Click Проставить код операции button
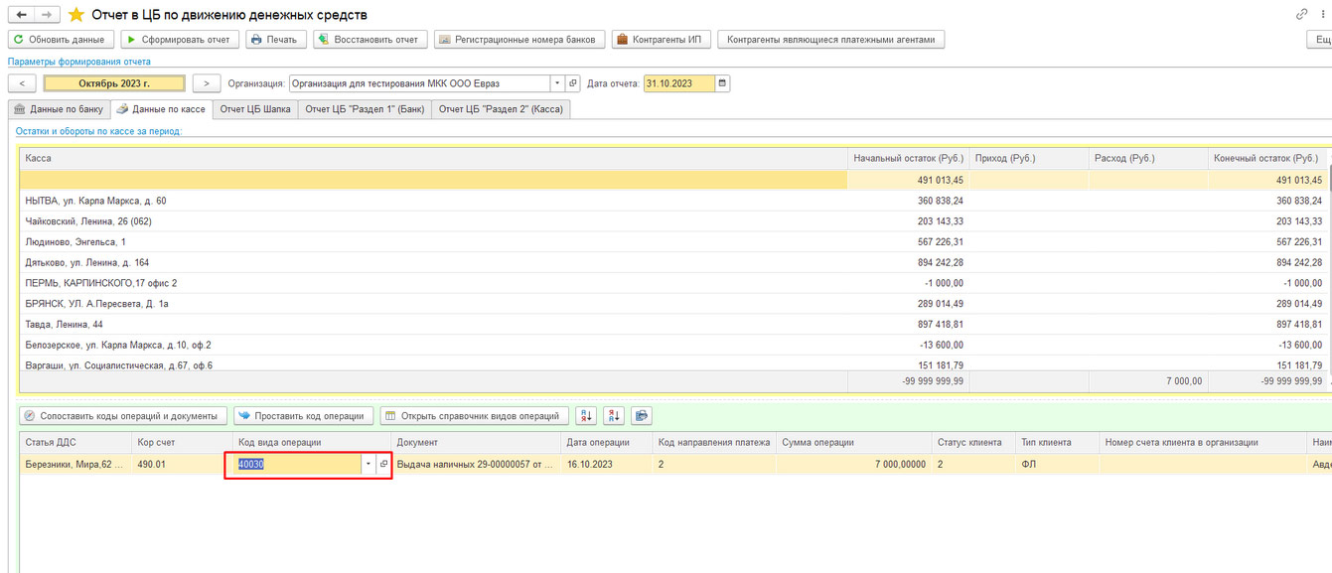The width and height of the screenshot is (1332, 573). coord(305,416)
